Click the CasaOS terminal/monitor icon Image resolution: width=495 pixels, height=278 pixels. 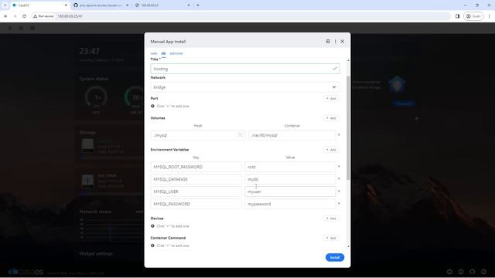pyautogui.click(x=32, y=28)
